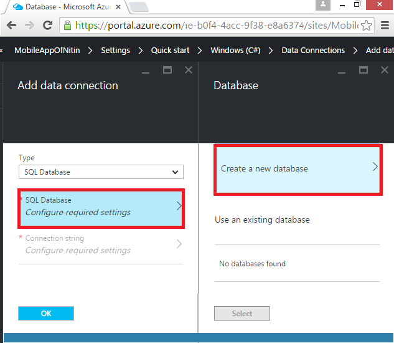Click the browser forward arrow
This screenshot has height=343, width=394.
pos(29,26)
